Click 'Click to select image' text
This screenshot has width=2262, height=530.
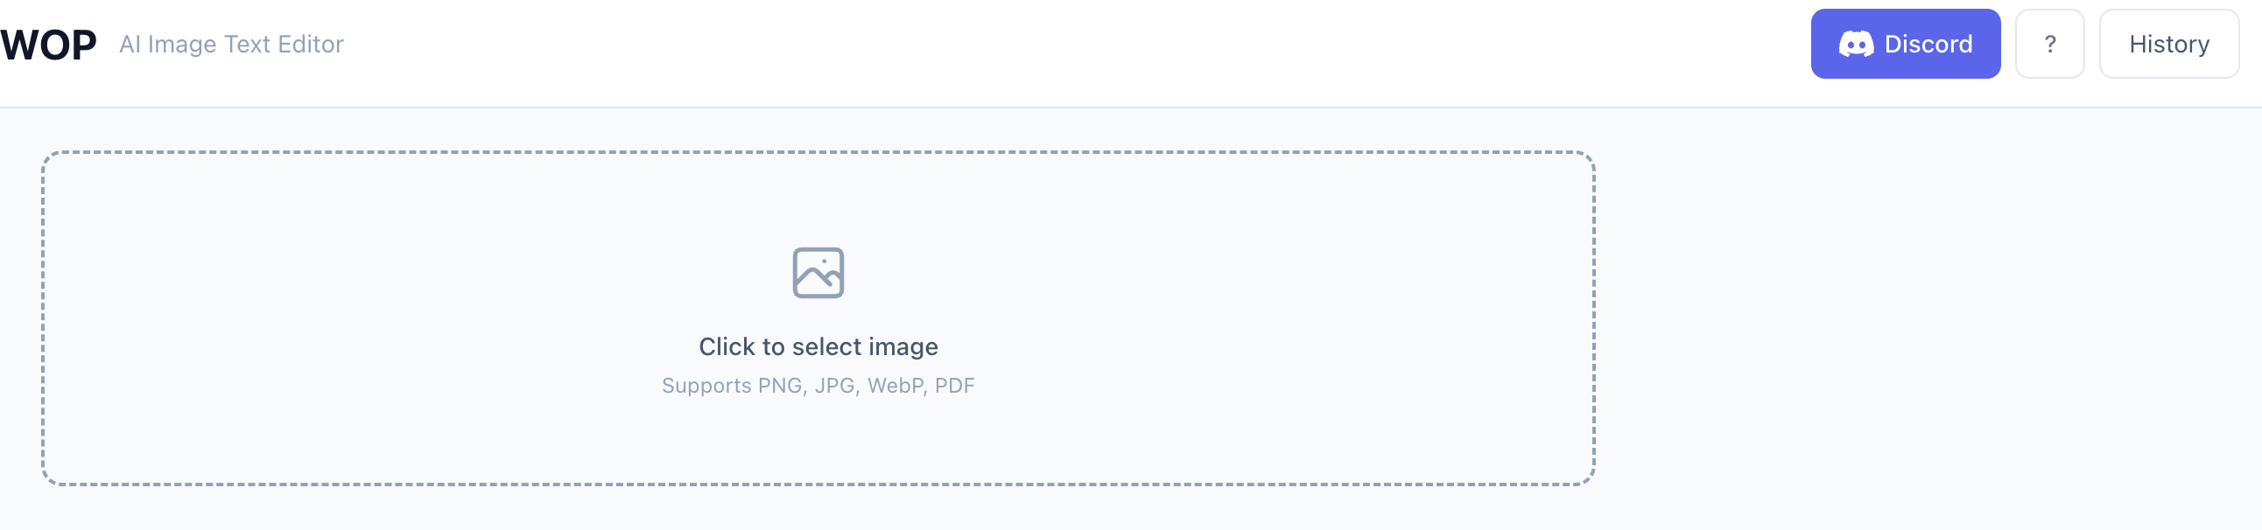[818, 345]
